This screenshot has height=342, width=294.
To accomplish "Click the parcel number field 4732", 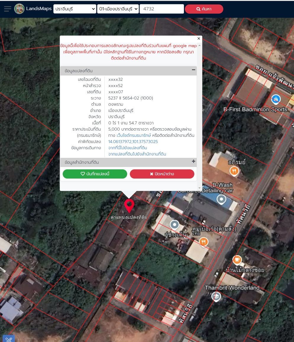I will click(162, 9).
